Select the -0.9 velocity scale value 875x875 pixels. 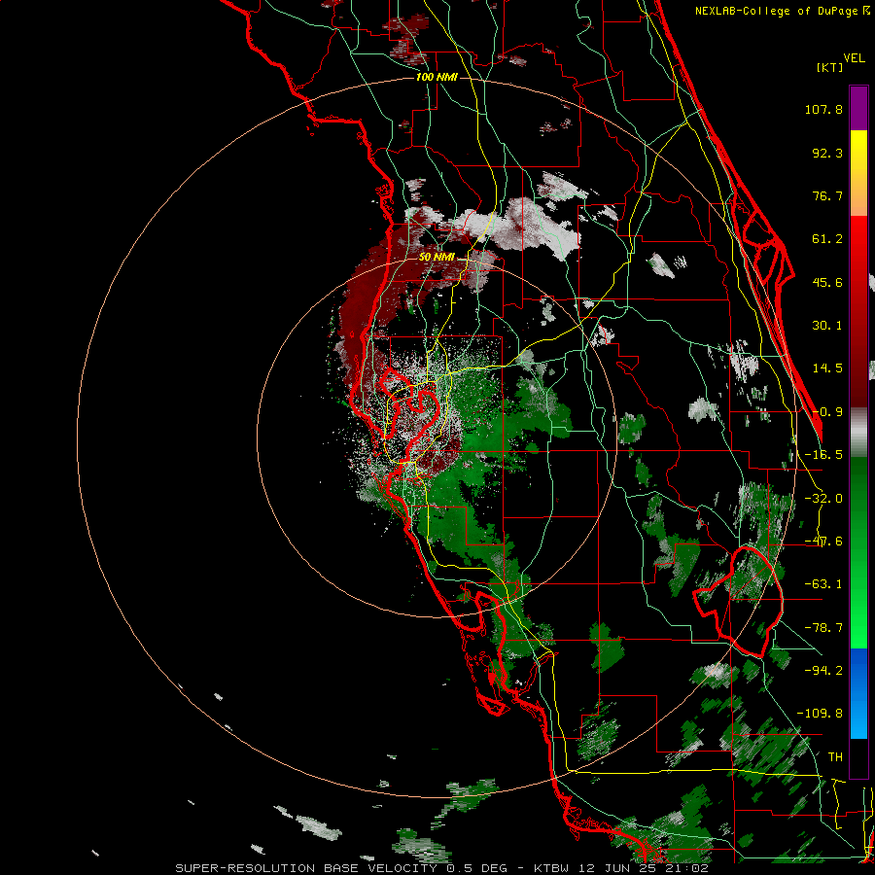pos(827,412)
